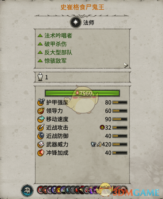Click the movement speed arrow icon
Screen dimensions: 163x199
(x=41, y=119)
